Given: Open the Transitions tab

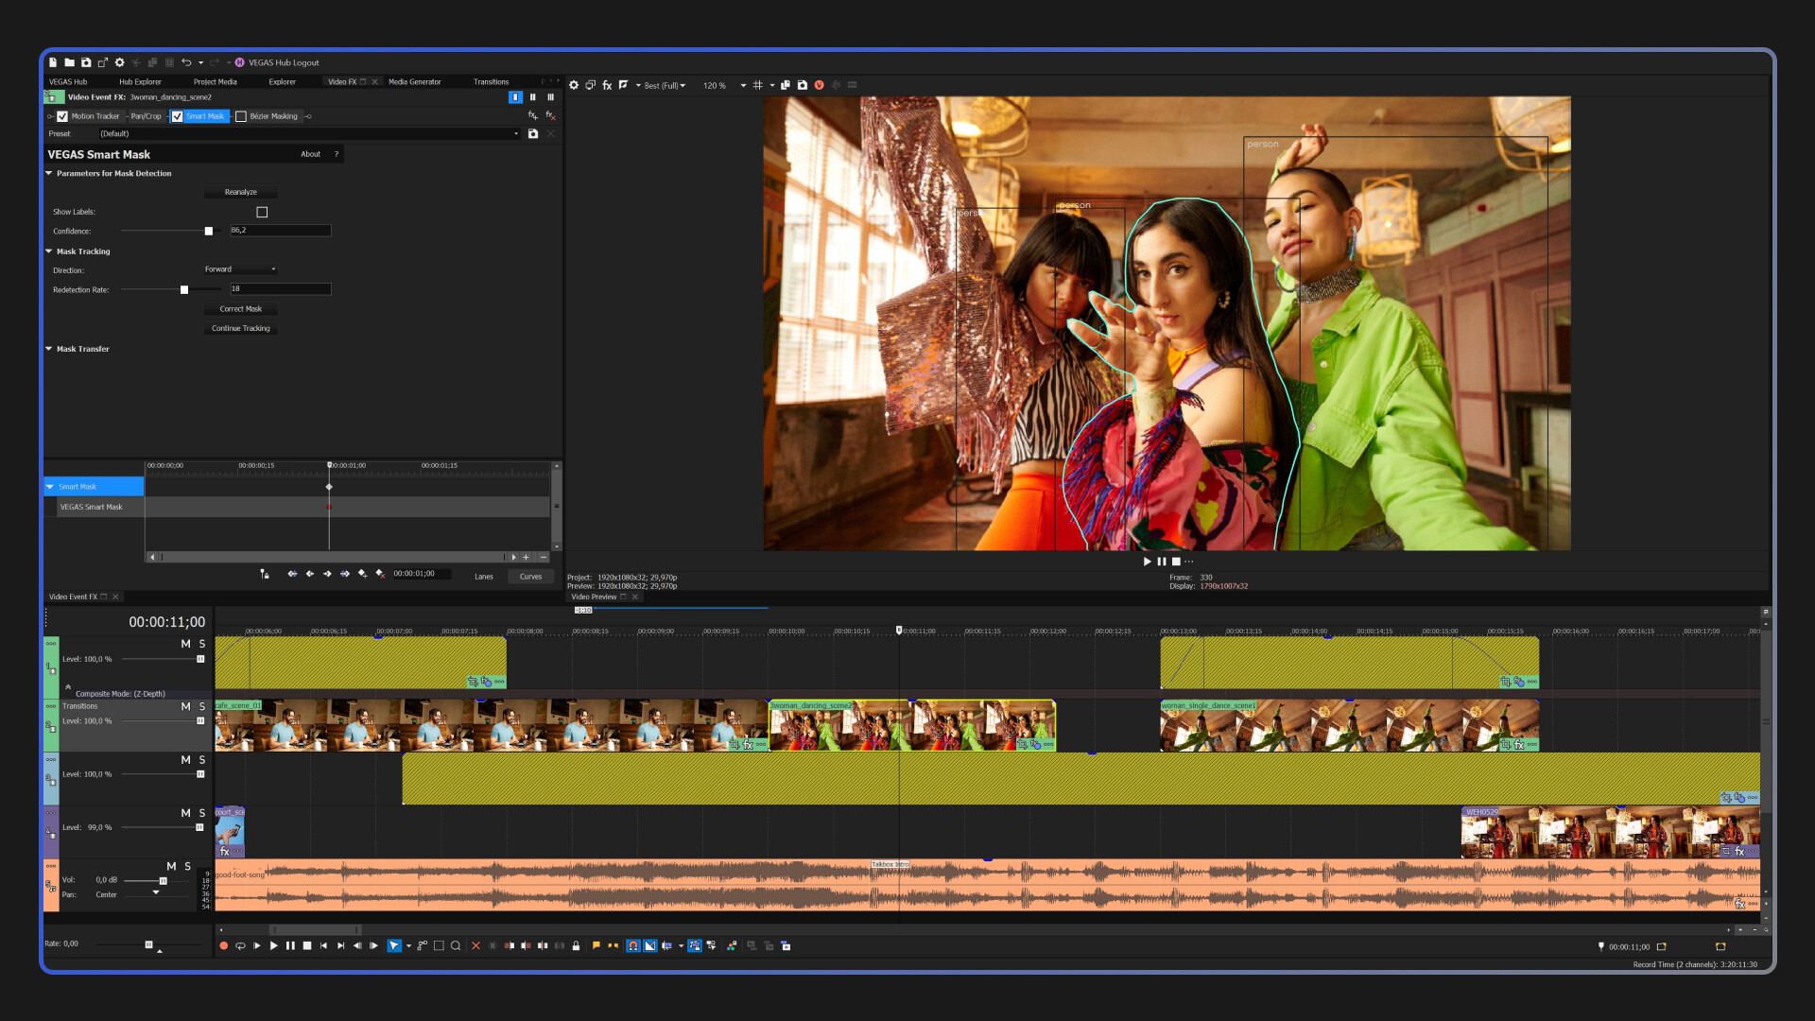Looking at the screenshot, I should (491, 82).
